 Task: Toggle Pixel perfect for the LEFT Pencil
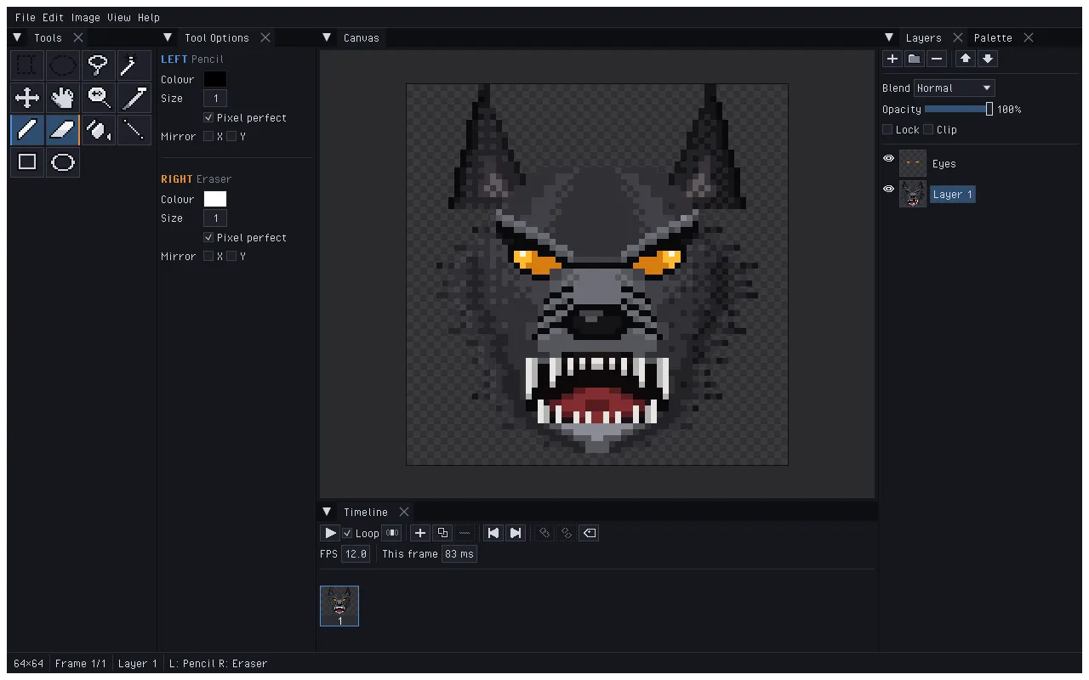tap(208, 118)
